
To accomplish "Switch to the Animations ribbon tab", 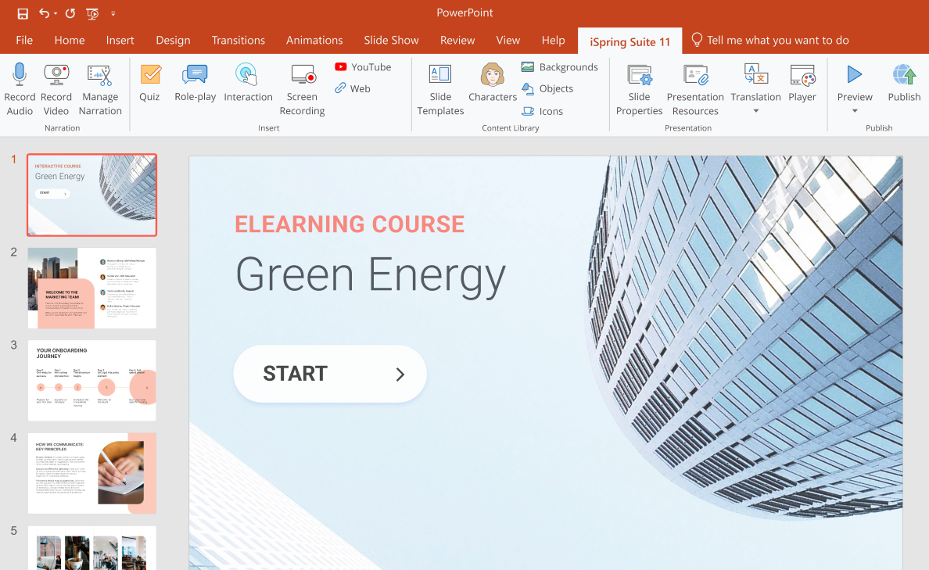I will tap(314, 40).
